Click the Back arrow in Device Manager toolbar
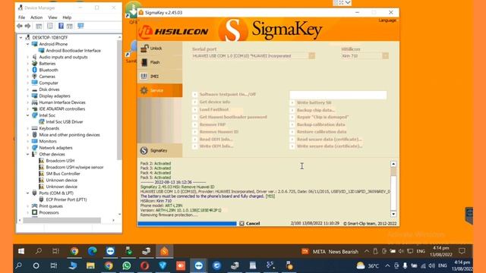The width and height of the screenshot is (486, 273). point(20,26)
